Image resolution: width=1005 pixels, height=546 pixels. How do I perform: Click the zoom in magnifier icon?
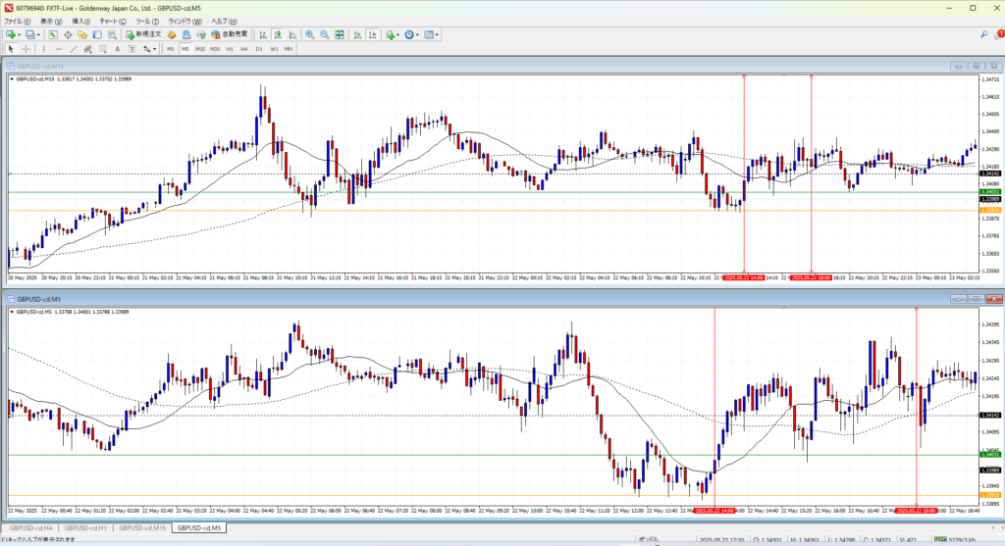coord(309,34)
